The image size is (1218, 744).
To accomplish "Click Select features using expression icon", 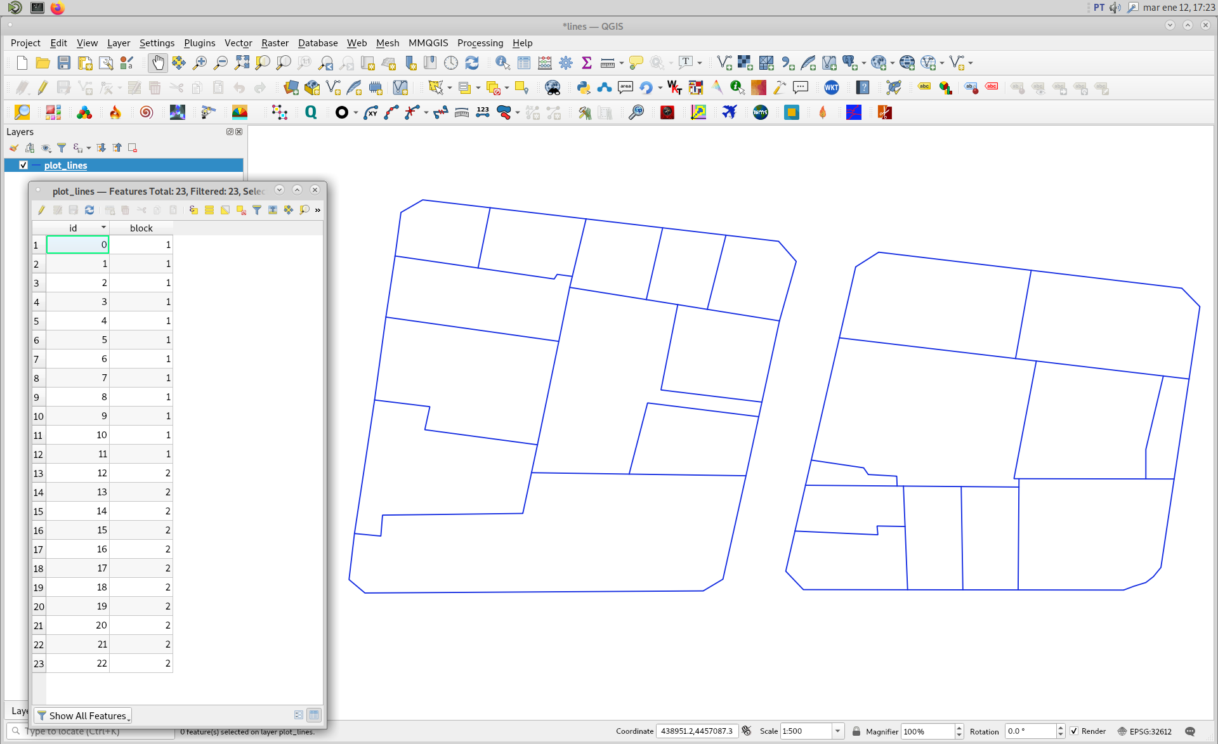I will [x=193, y=210].
